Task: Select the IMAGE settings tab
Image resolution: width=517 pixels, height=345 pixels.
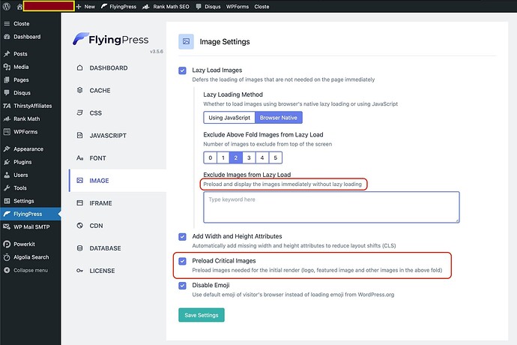Action: (x=118, y=181)
